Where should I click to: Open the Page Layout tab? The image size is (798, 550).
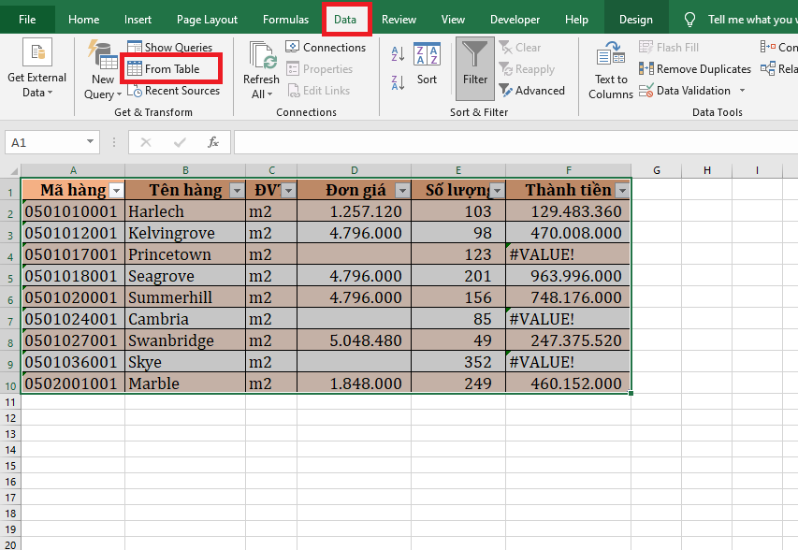tap(207, 20)
